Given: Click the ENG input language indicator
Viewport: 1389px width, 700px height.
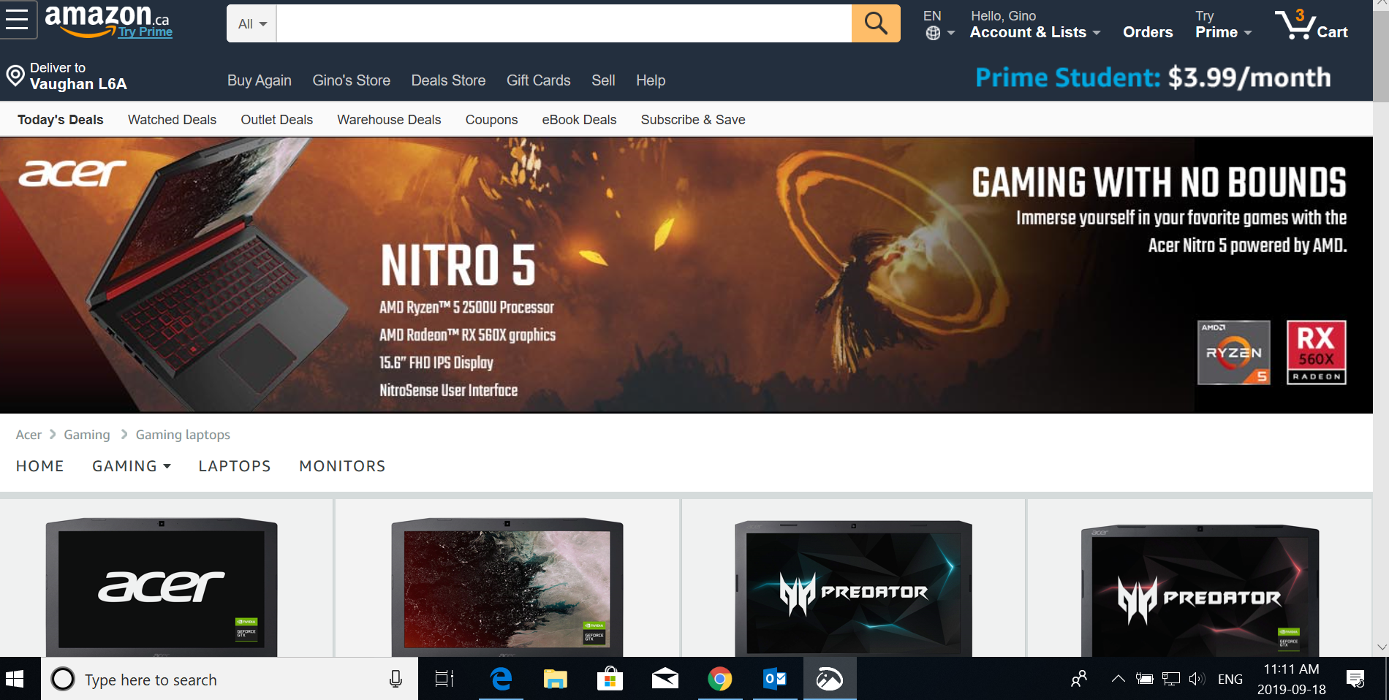Looking at the screenshot, I should [x=1230, y=680].
